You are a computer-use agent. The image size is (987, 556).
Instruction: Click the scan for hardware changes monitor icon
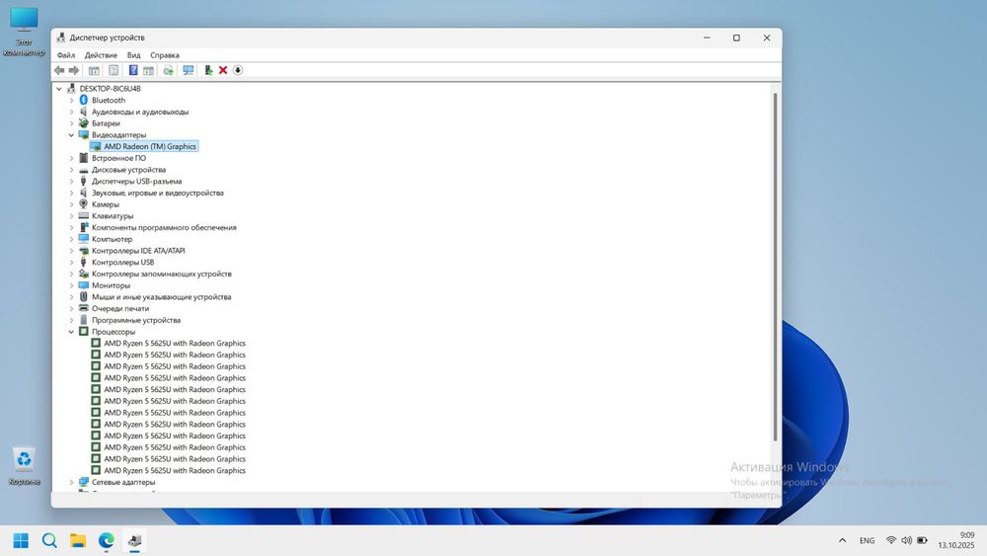(x=189, y=70)
